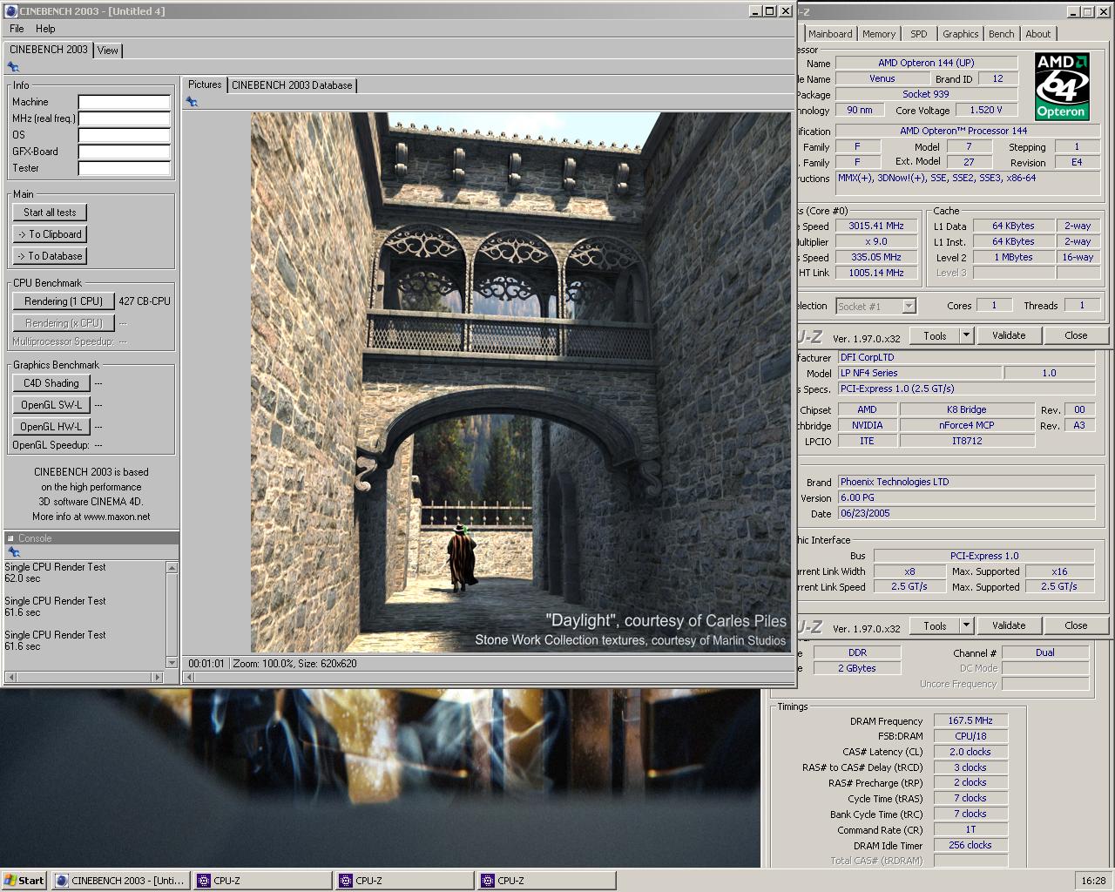Viewport: 1115px width, 892px height.
Task: Click the Phoenix Technologies LTD BIOS brand
Action: coord(966,482)
